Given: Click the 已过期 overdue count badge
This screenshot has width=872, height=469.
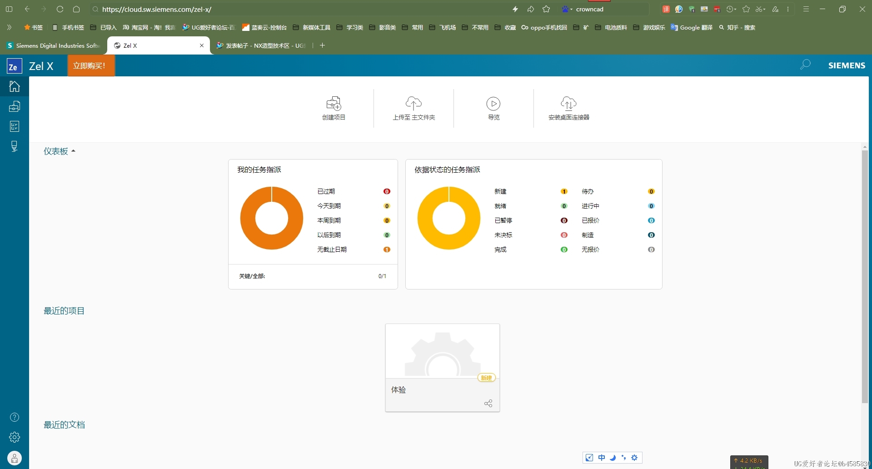Looking at the screenshot, I should coord(387,191).
